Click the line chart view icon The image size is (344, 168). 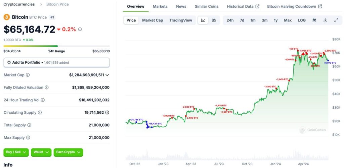[203, 20]
